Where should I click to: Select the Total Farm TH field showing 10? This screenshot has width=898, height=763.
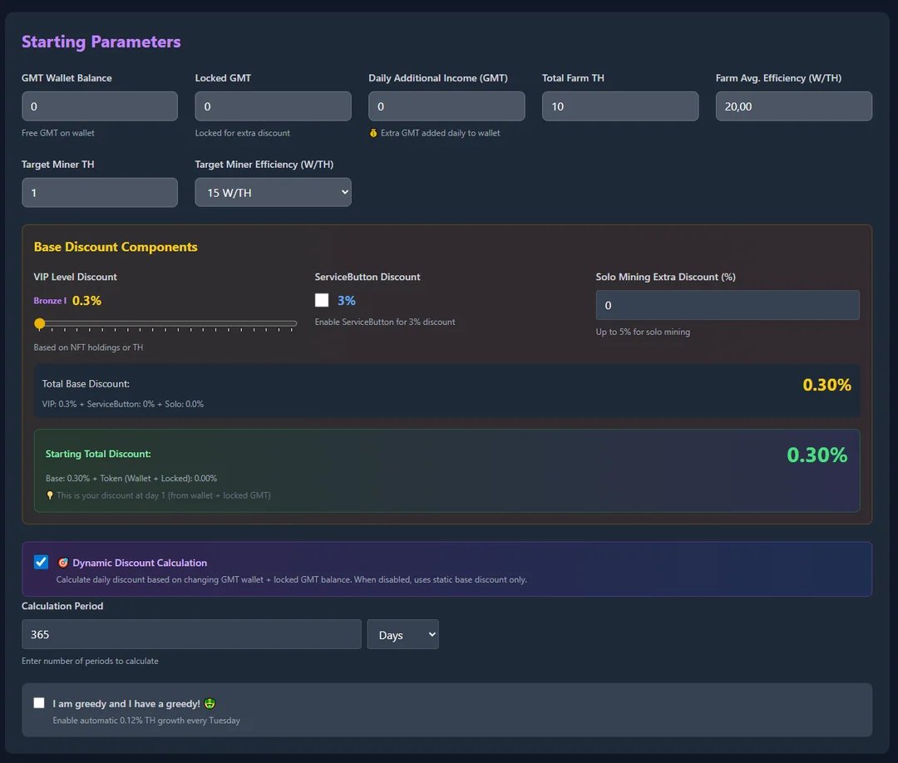pyautogui.click(x=619, y=106)
